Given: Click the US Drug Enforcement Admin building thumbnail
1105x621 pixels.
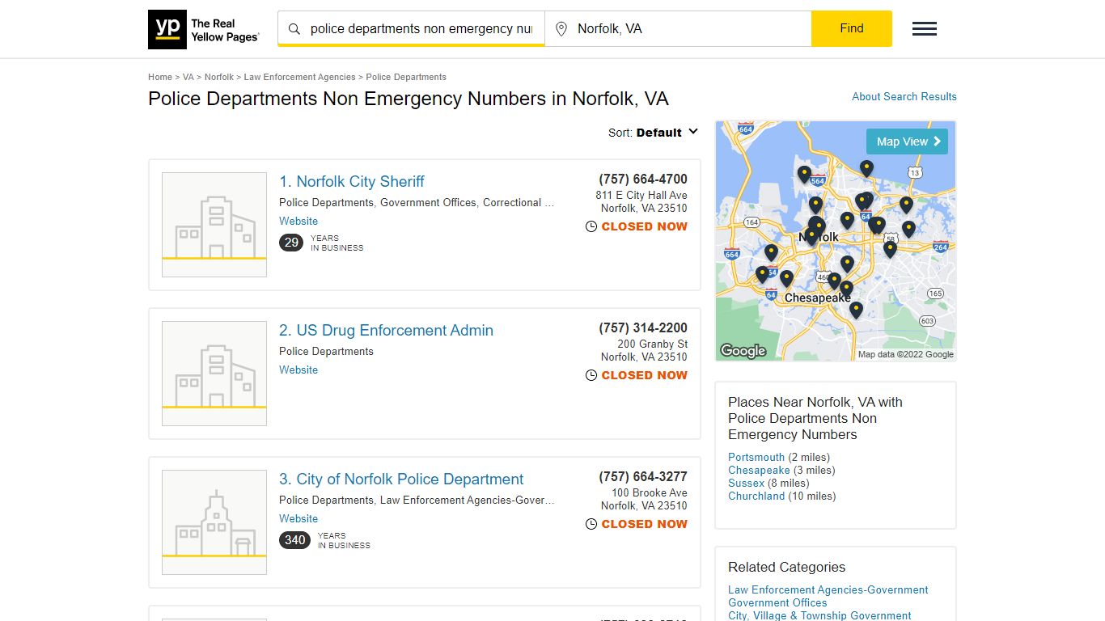Looking at the screenshot, I should point(214,374).
